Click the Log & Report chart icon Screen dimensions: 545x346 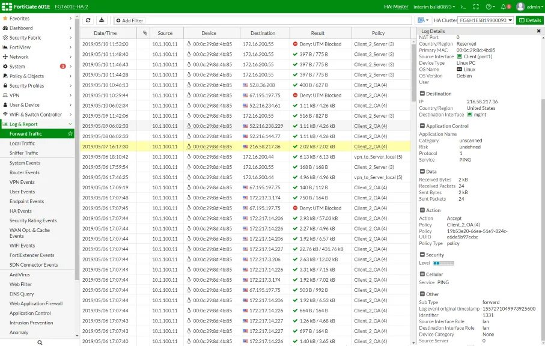(x=5, y=124)
